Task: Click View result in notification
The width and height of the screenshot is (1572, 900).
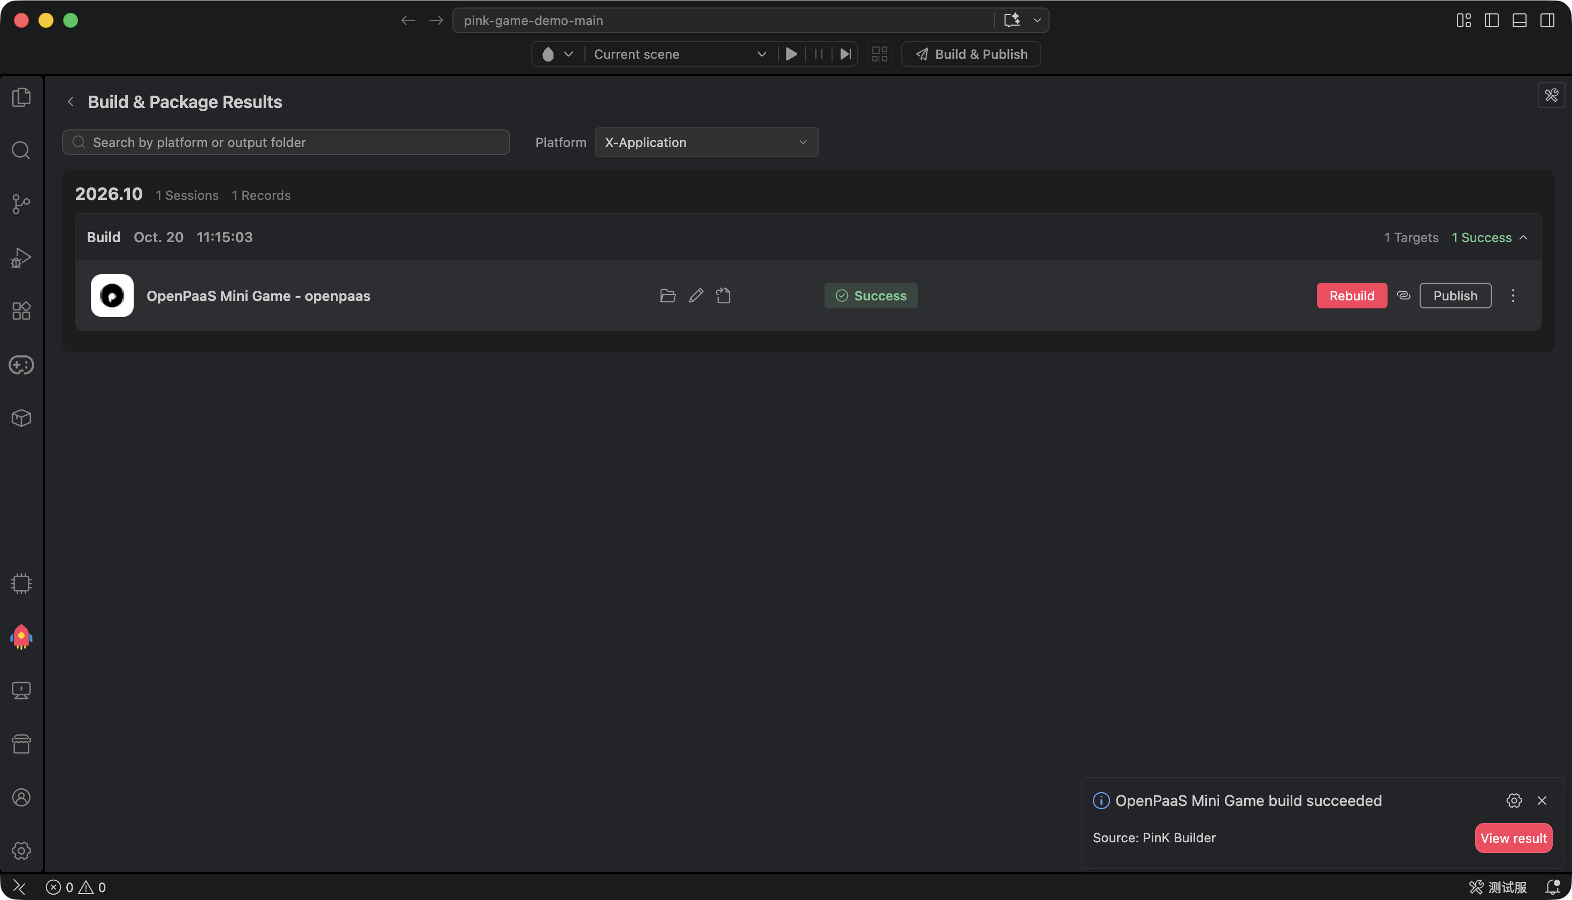Action: (1513, 838)
